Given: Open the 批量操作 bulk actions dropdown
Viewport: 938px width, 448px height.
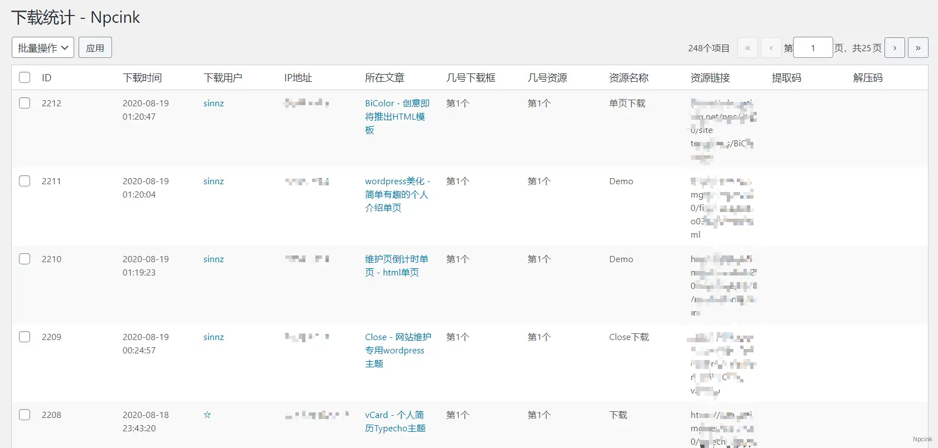Looking at the screenshot, I should pos(43,48).
